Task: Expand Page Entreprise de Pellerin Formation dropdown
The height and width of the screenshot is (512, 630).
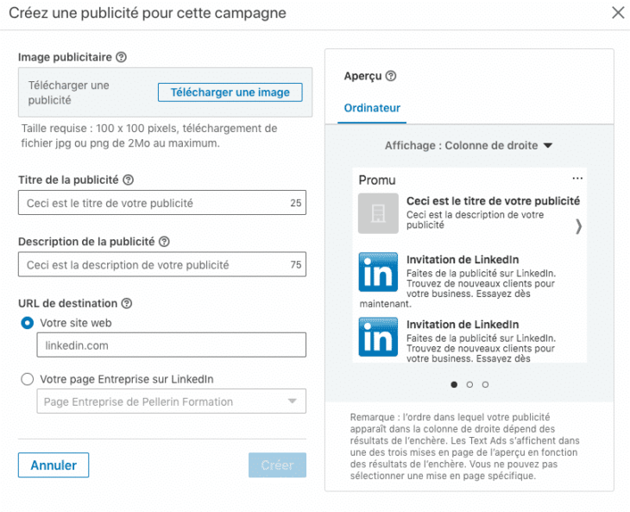Action: tap(172, 401)
